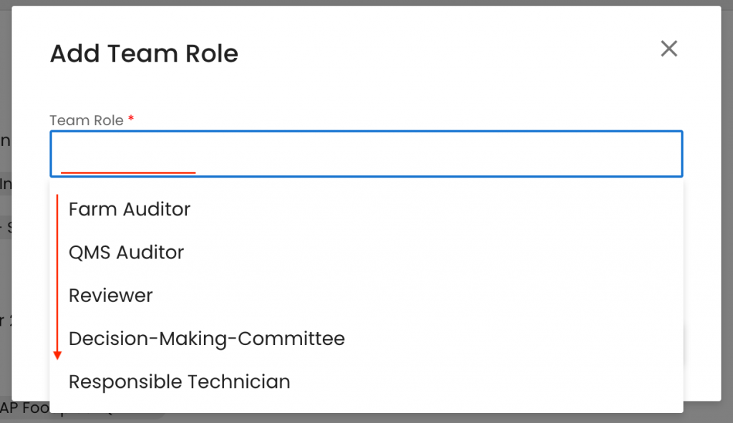
Task: Select Farm Auditor from the list
Action: 130,210
